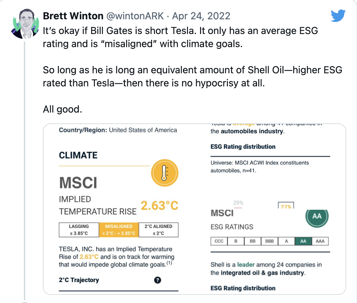The image size is (357, 303).
Task: Click the CCC rating cell
Action: coord(219,241)
